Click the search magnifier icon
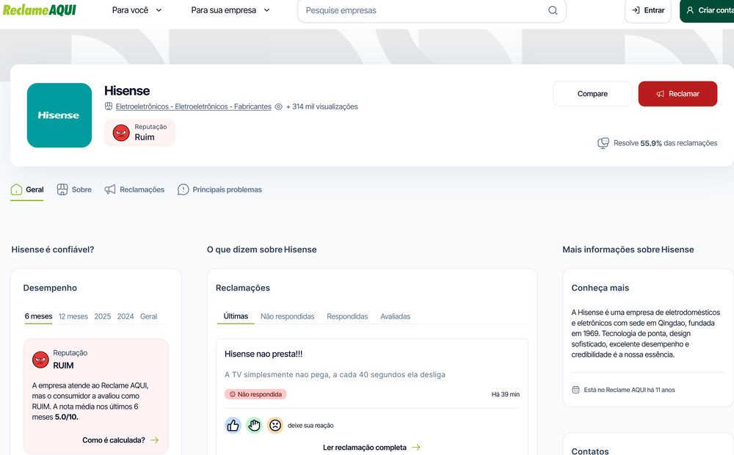Screen dimensions: 734x455 553,10
